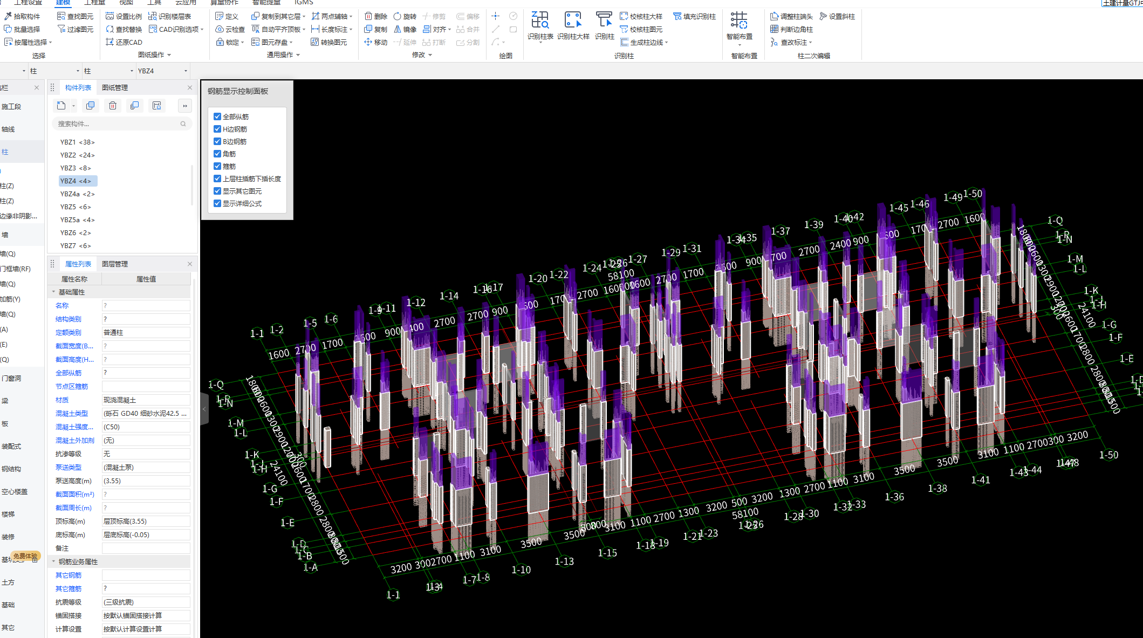This screenshot has height=638, width=1143.
Task: Collapse the 基础属性 section
Action: pos(53,292)
